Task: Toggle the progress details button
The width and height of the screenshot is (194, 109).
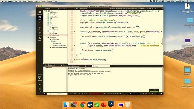Action: tap(158, 94)
